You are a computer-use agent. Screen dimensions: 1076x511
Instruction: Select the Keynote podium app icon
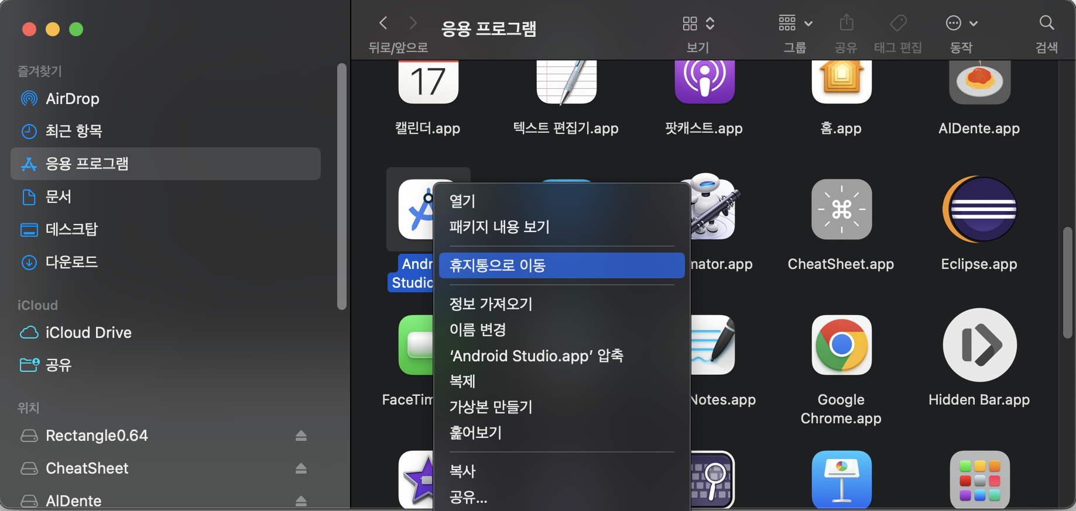pos(842,479)
